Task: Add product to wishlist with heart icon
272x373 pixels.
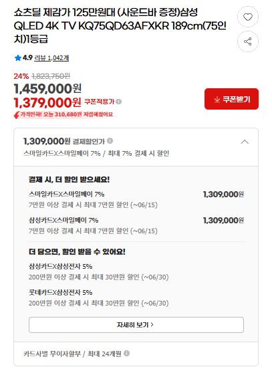Action: click(248, 17)
